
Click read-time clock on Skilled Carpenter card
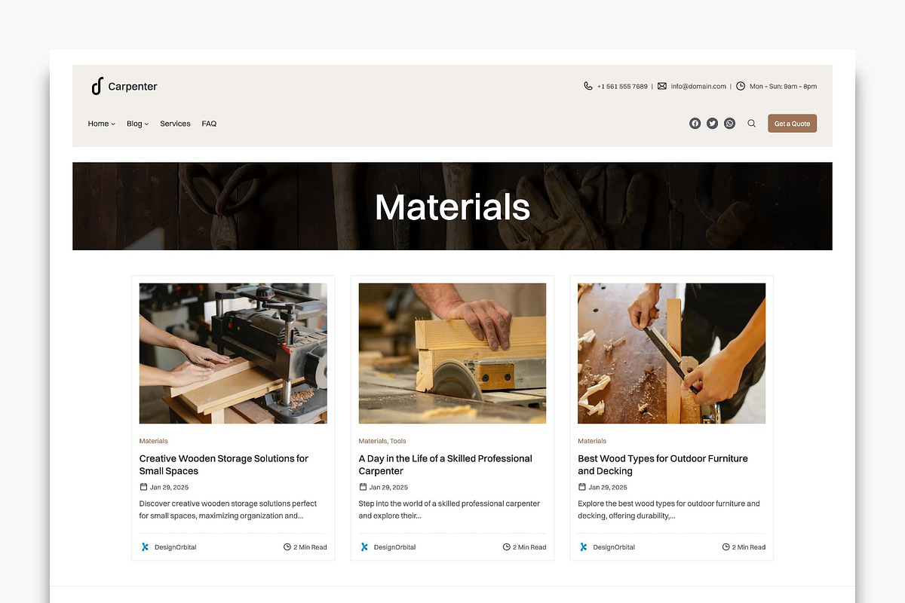pos(507,547)
